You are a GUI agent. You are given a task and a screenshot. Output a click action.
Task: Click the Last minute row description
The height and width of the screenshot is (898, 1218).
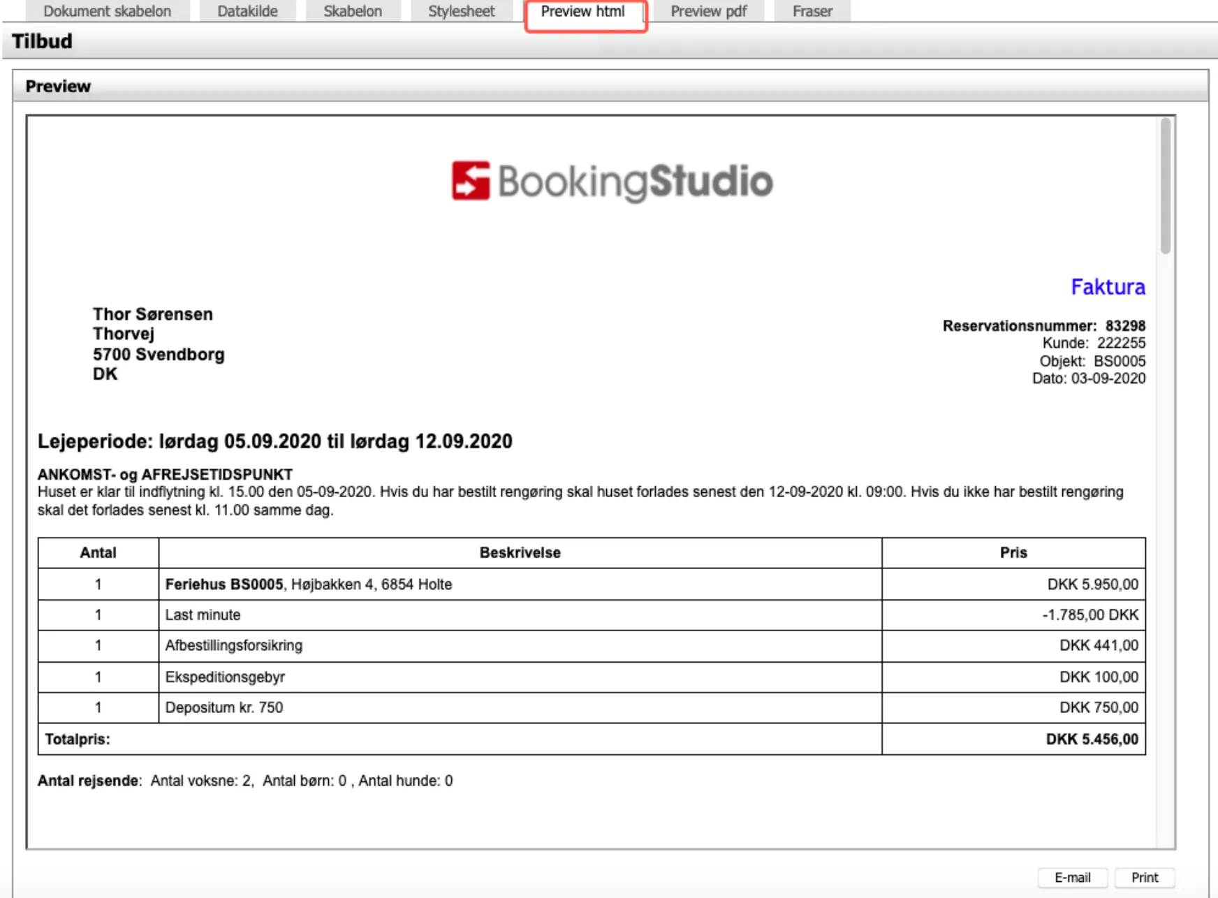203,614
